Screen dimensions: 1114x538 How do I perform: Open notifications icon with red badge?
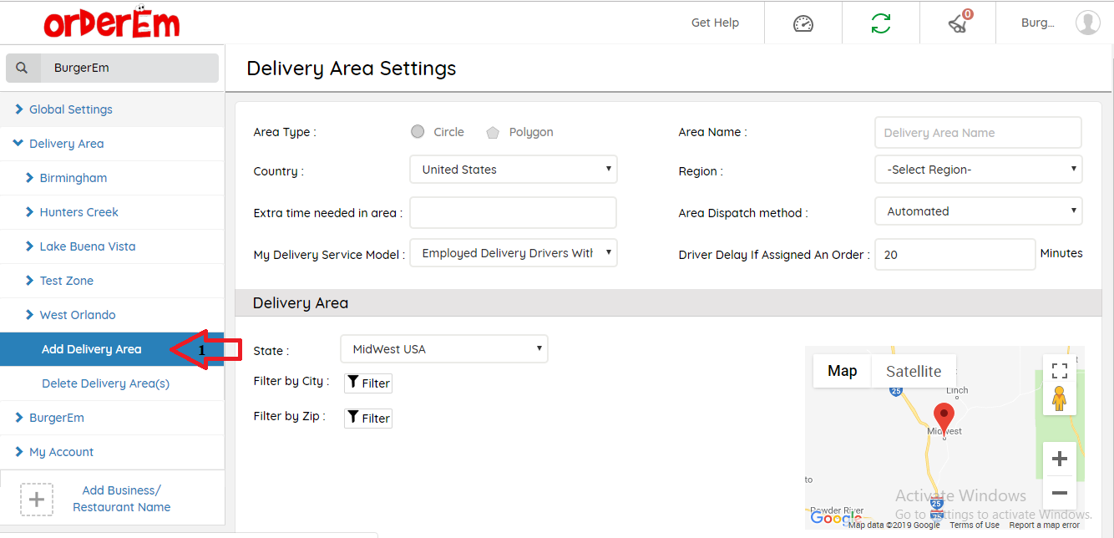(x=958, y=23)
